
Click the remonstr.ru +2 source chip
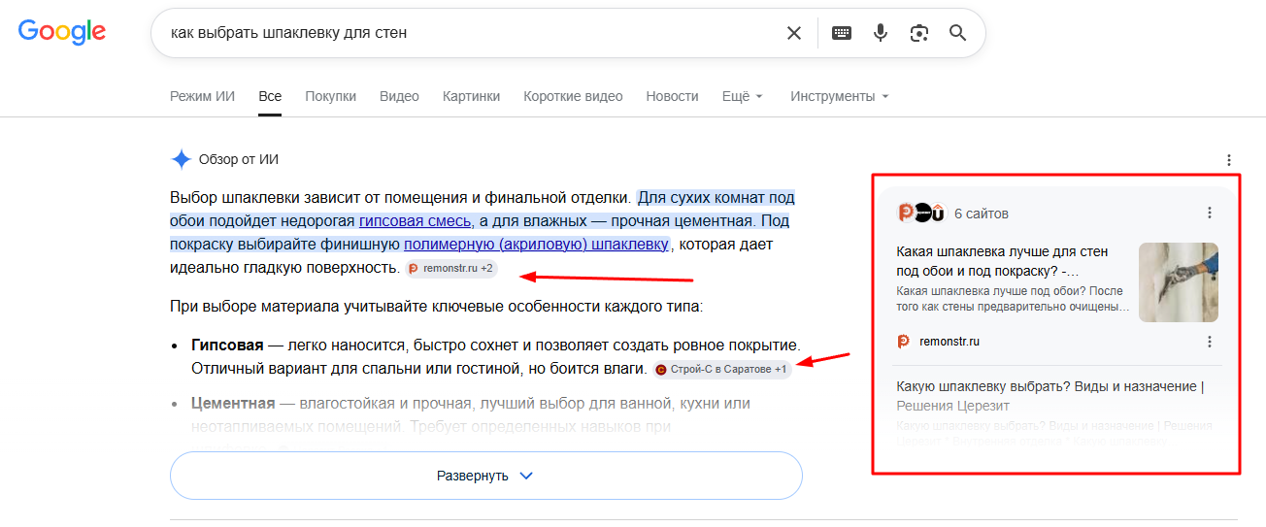click(x=451, y=268)
